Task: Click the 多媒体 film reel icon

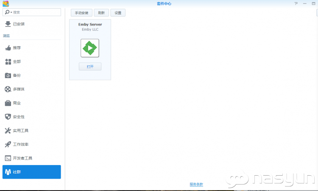Action: point(8,89)
